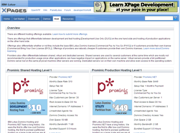Click Learn how to submit more offerings
Viewport: 180px width, 133px height.
coord(70,34)
